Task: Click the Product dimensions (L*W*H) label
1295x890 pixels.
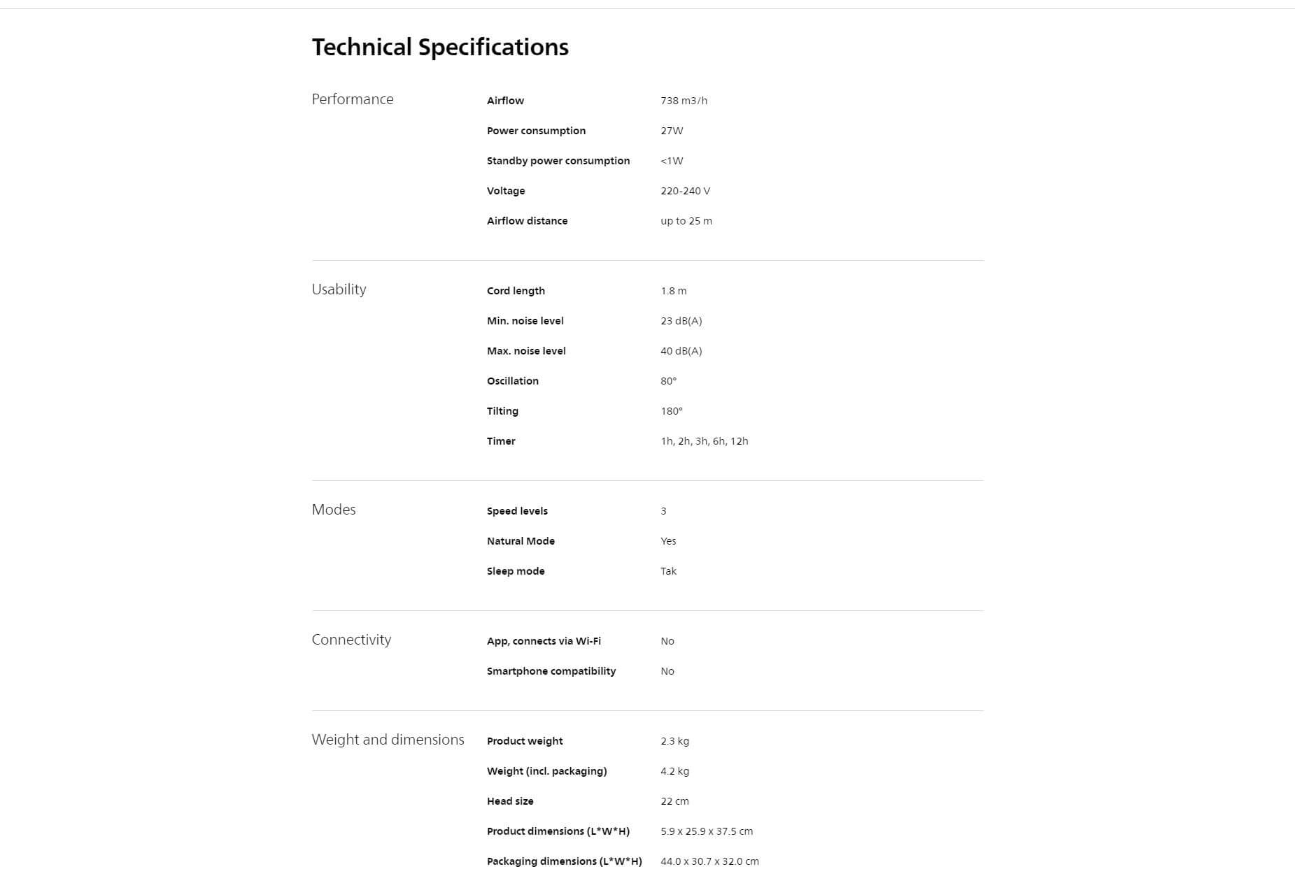Action: tap(558, 831)
